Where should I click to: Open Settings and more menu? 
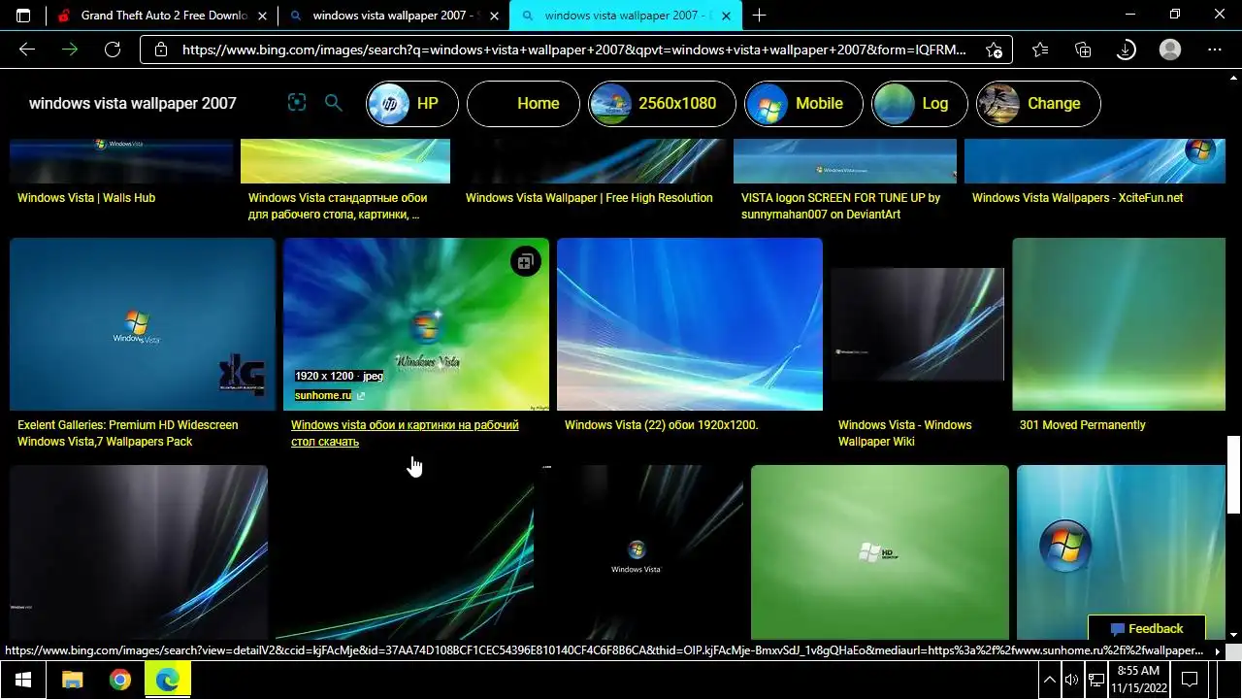click(1215, 50)
